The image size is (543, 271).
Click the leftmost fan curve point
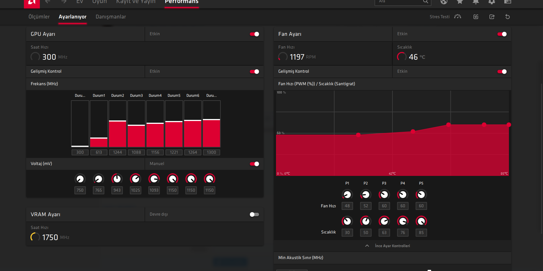[358, 135]
